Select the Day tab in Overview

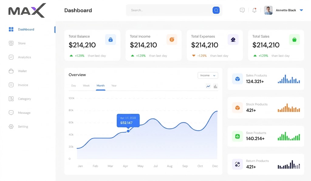tap(73, 86)
